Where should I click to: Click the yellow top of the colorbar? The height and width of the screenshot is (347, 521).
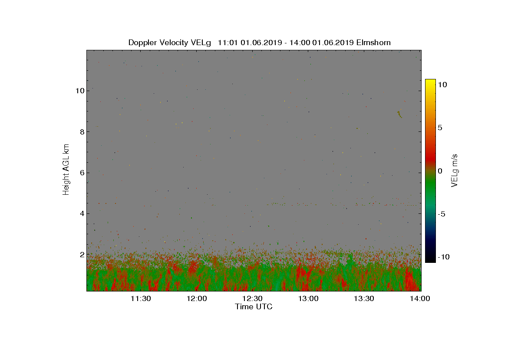coord(430,82)
